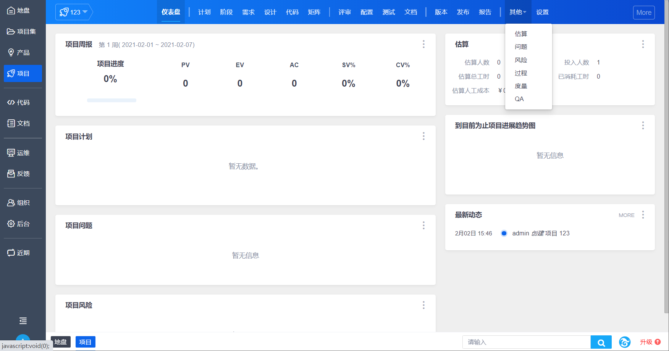This screenshot has width=669, height=351.
Task: Open the 地盘 home icon in sidebar
Action: [11, 11]
